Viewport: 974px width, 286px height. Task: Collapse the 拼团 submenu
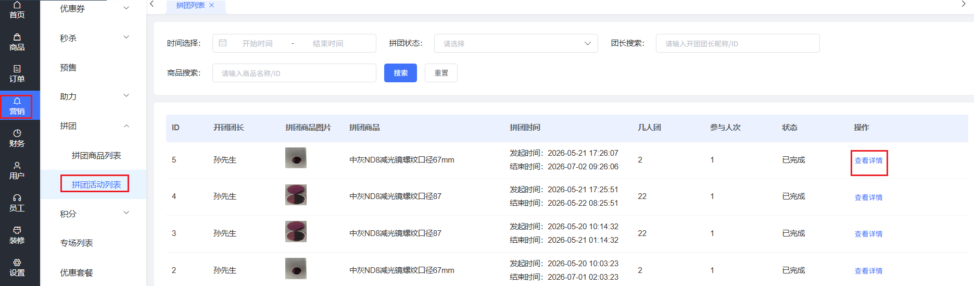126,126
